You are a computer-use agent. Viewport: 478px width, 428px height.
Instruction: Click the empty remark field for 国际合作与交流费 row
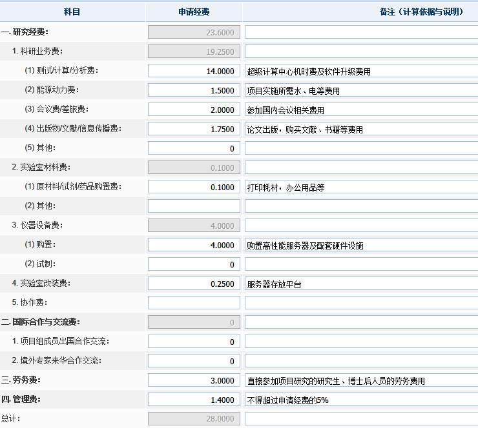[x=361, y=322]
